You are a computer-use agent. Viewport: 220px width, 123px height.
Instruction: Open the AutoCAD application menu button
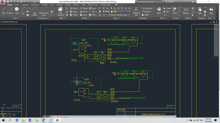coord(3,3)
